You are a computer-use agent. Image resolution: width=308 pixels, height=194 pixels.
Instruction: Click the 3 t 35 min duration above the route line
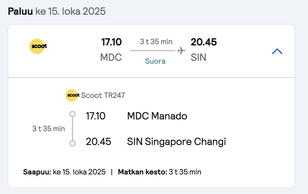(x=156, y=42)
